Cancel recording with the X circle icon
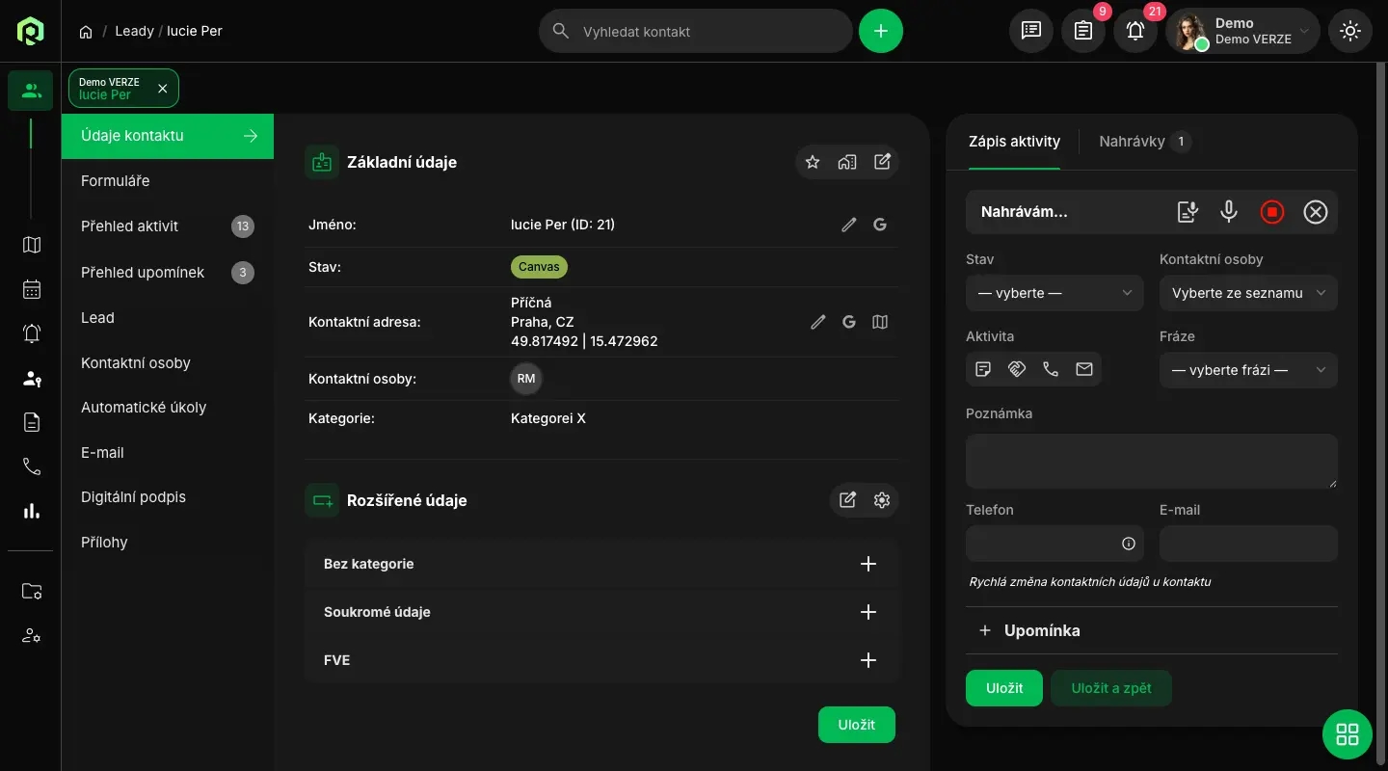The image size is (1388, 771). point(1316,212)
